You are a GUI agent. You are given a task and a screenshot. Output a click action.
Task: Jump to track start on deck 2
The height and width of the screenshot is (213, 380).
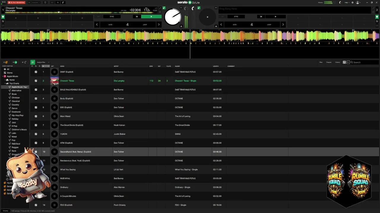pyautogui.click(x=261, y=17)
